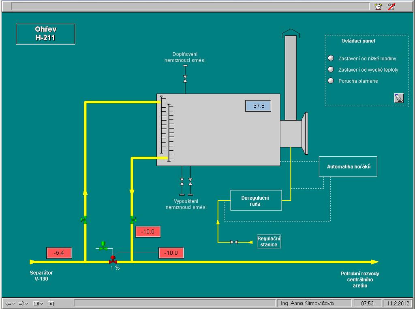Click the screen list grid icon

(36, 303)
